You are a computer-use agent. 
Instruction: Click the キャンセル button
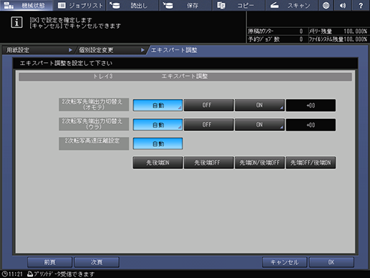point(284,262)
